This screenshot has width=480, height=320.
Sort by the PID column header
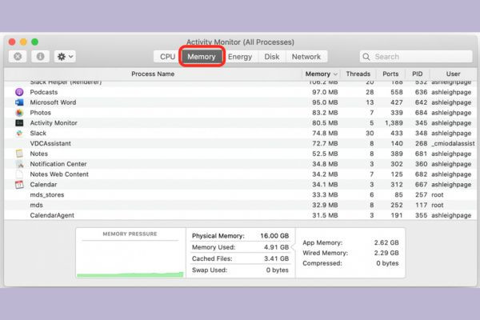point(418,74)
